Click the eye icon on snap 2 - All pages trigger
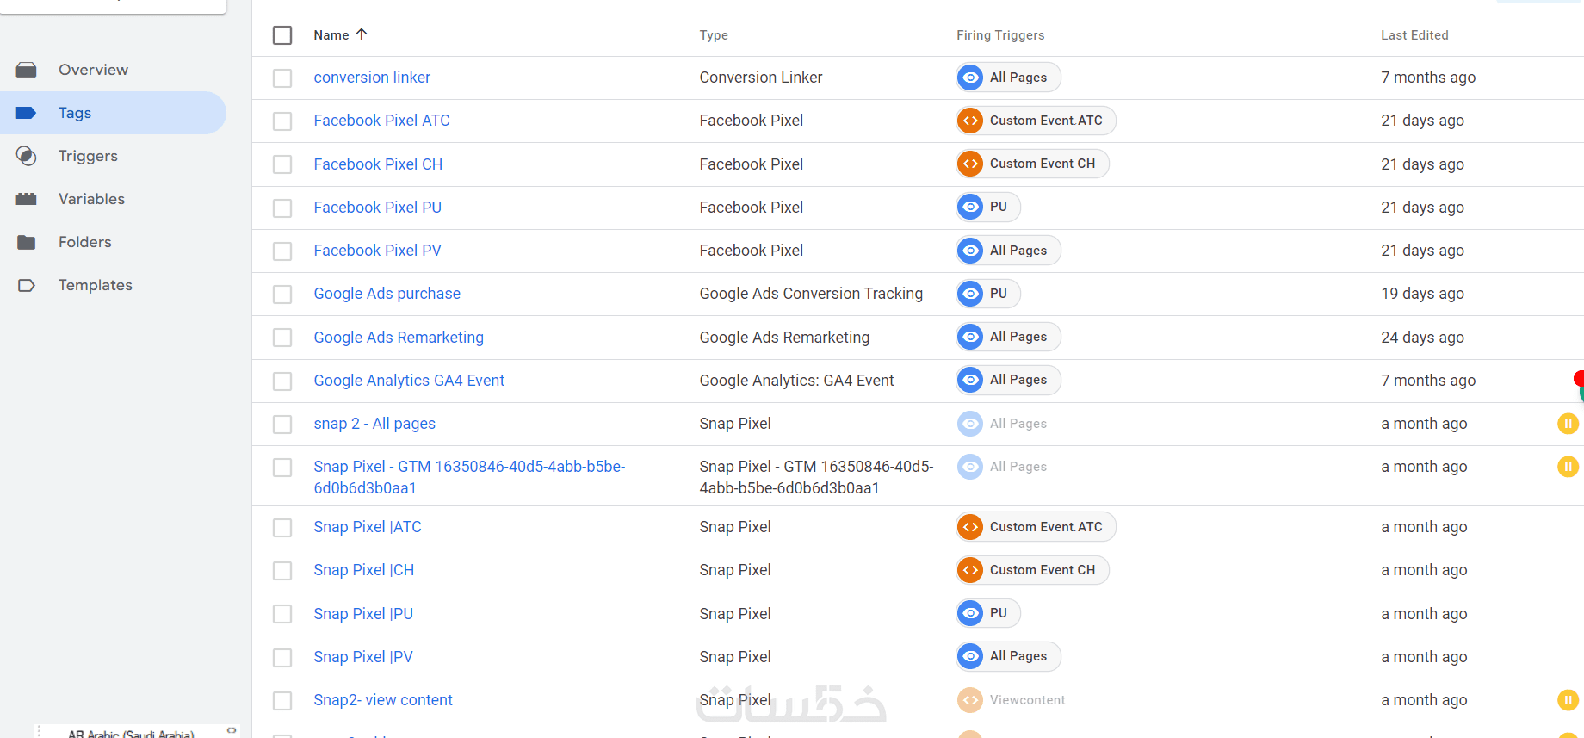 pos(970,424)
